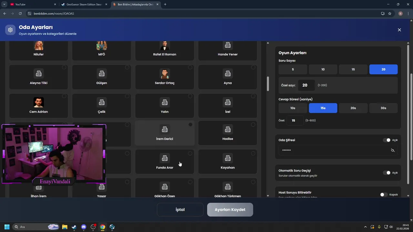Click the Gülşen category icon
The image size is (413, 232).
tap(102, 74)
